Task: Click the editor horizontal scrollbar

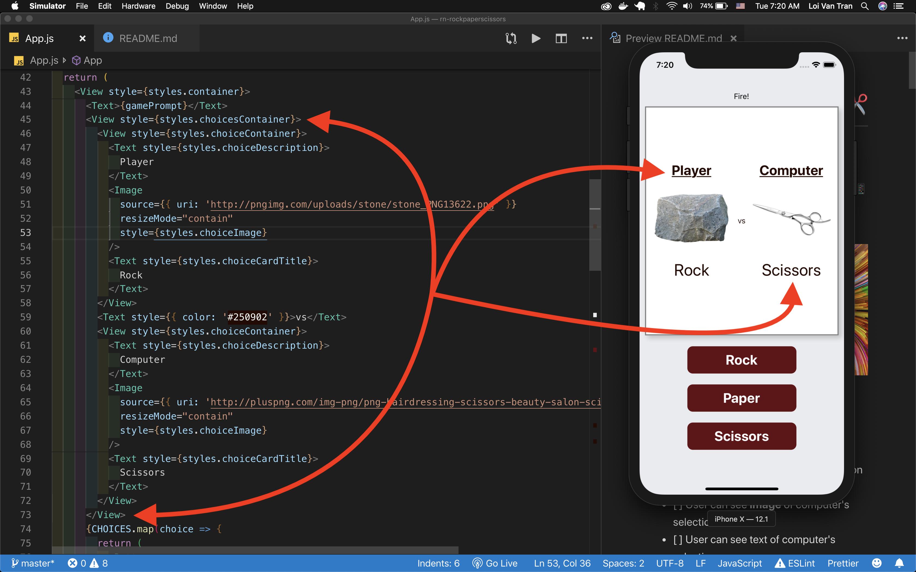Action: pos(255,550)
